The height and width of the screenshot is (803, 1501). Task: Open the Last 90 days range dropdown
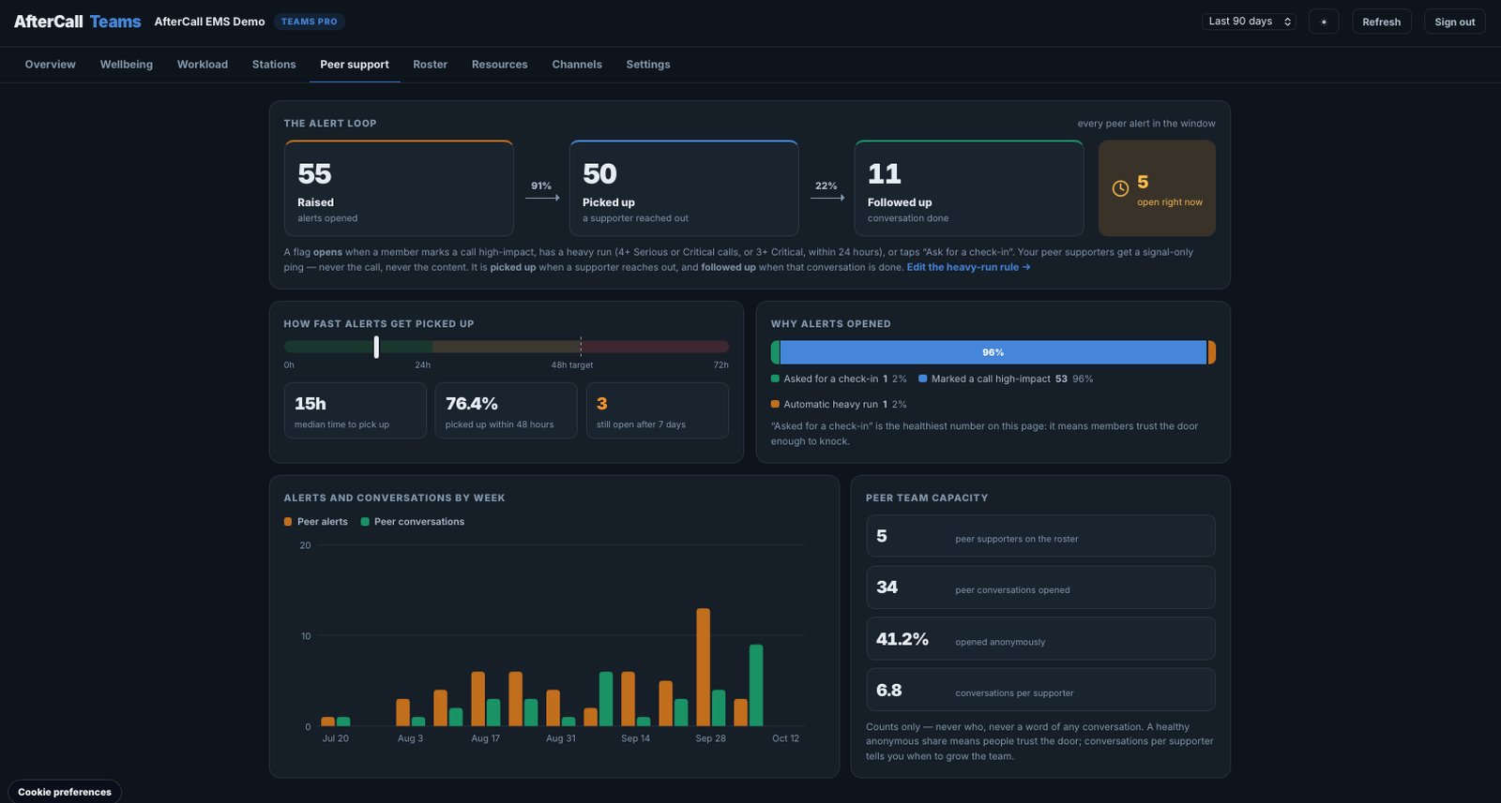tap(1249, 22)
